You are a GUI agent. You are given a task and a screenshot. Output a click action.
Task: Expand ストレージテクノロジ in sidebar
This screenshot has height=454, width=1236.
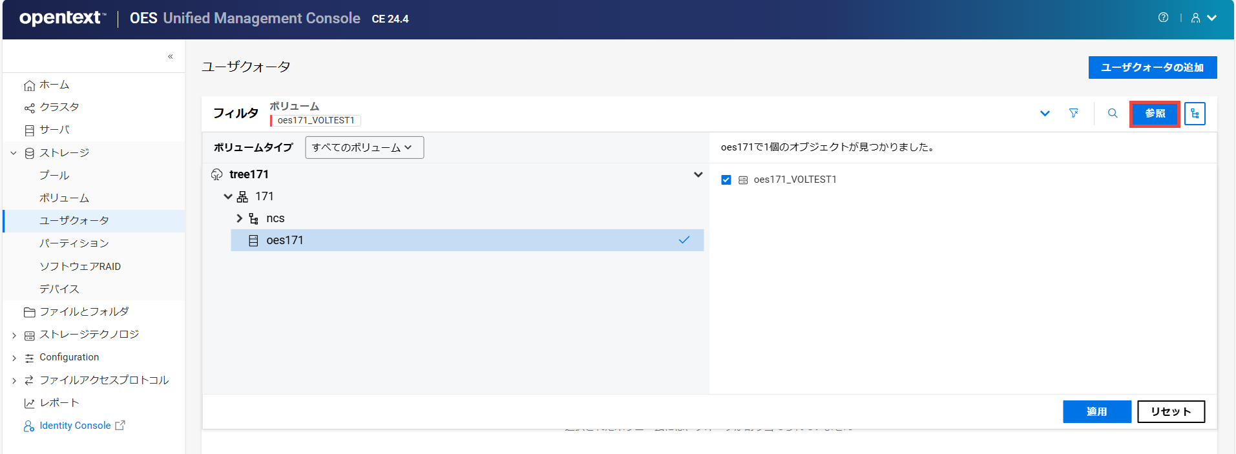pyautogui.click(x=14, y=335)
